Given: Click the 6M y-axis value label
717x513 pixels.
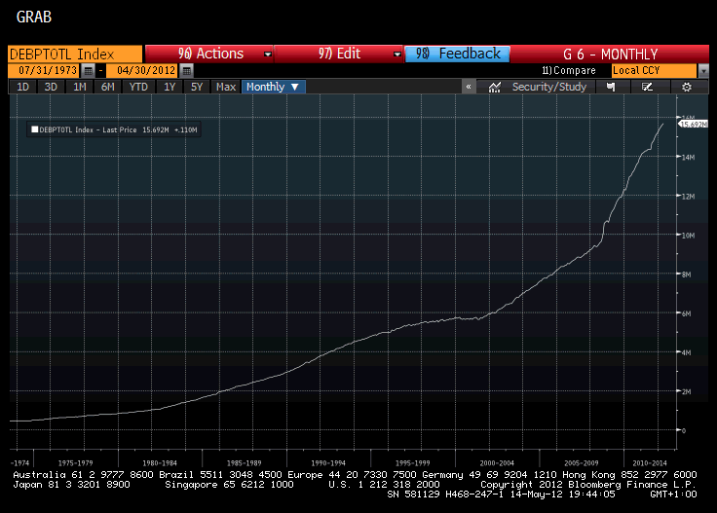Looking at the screenshot, I should click(x=686, y=313).
